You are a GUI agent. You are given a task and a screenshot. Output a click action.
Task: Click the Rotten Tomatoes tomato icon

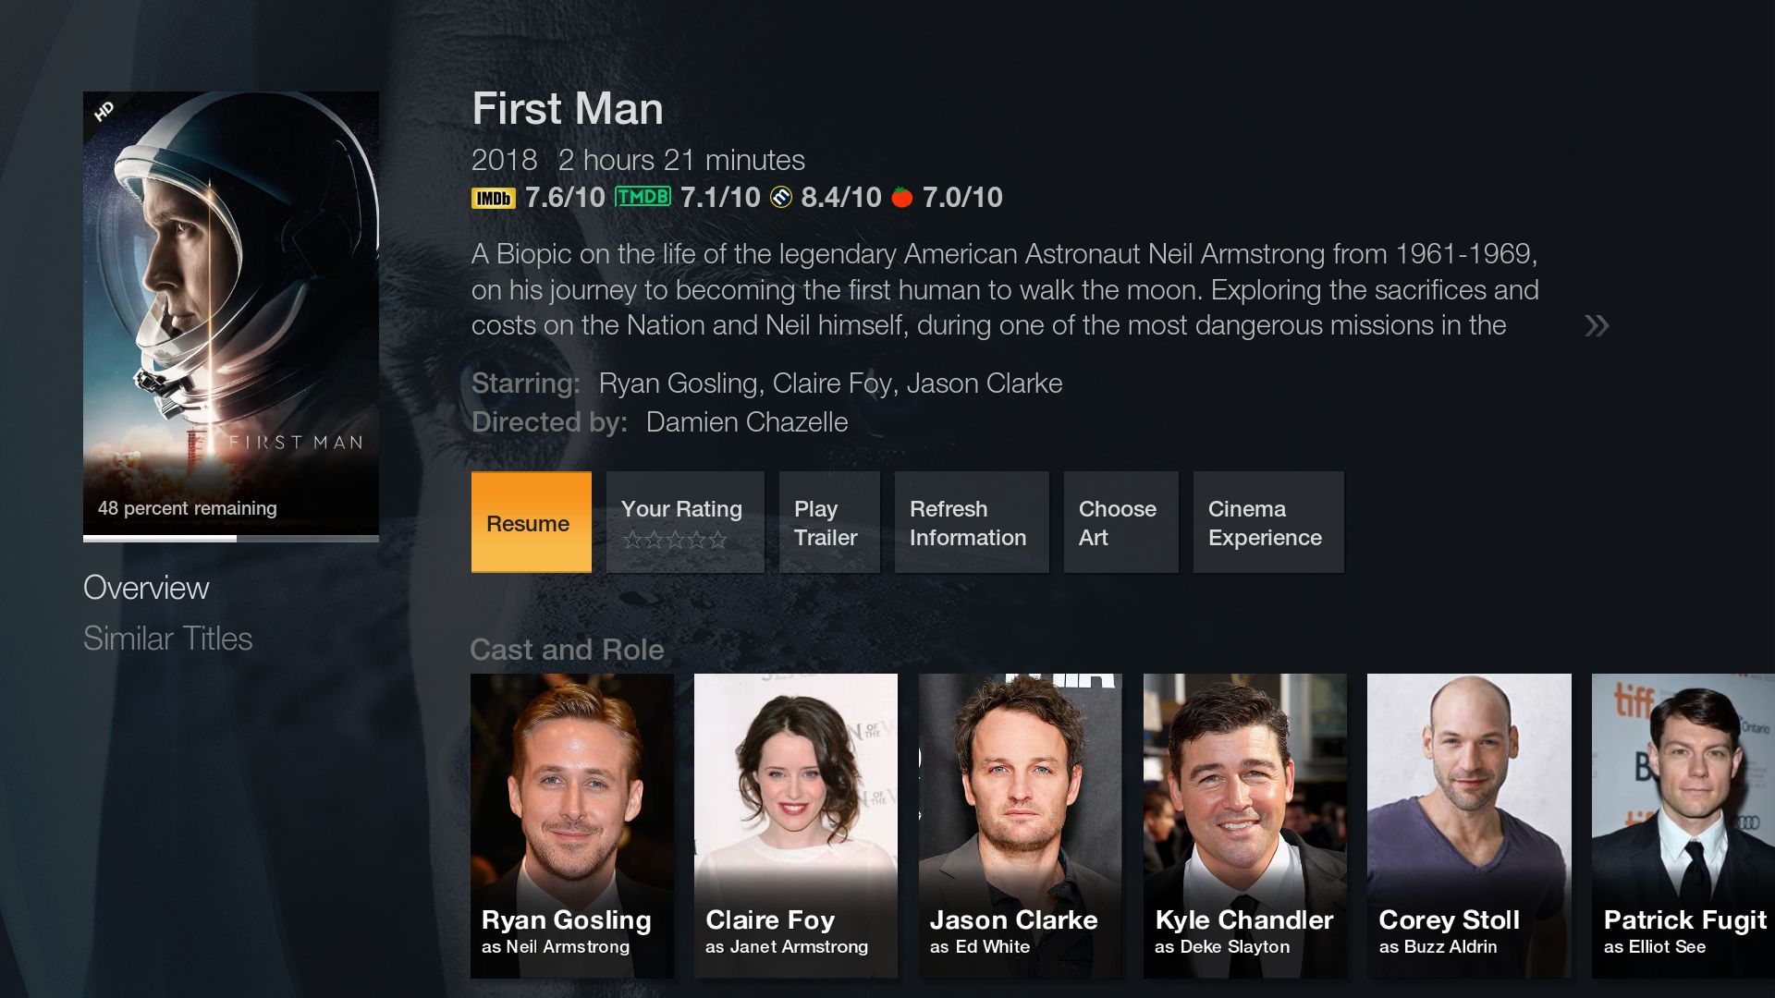pos(902,197)
